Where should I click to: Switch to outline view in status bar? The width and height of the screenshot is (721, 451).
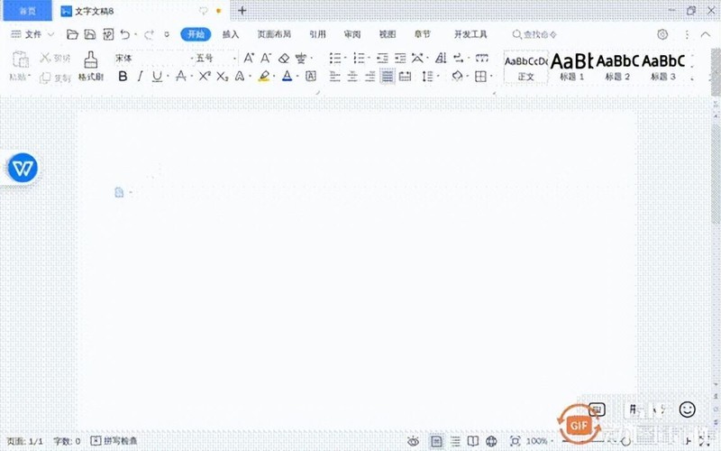(x=455, y=441)
